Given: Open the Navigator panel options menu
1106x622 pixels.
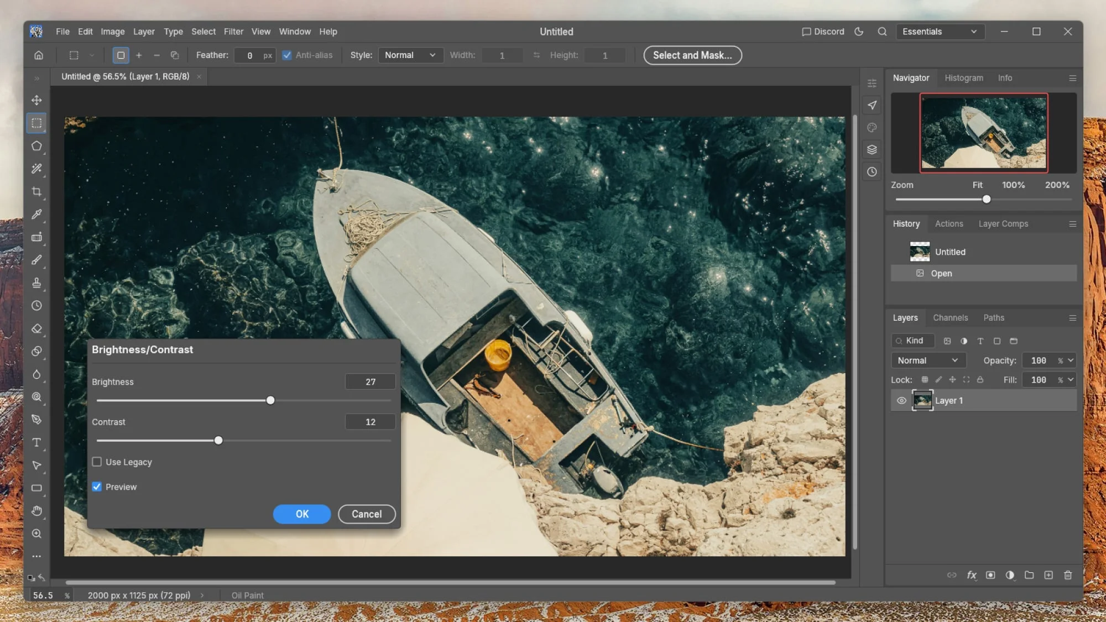Looking at the screenshot, I should [1072, 78].
